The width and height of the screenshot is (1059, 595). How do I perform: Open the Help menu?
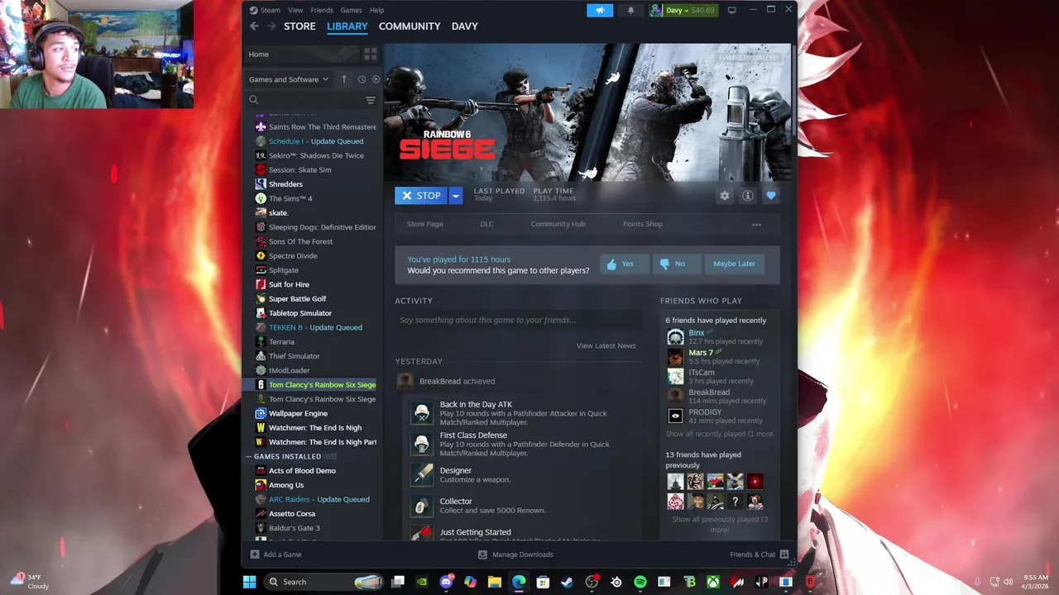[x=376, y=10]
